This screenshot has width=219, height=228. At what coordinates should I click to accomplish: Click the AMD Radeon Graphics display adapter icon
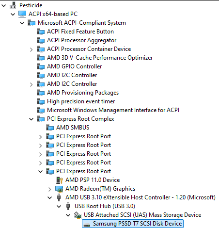pos(59,189)
